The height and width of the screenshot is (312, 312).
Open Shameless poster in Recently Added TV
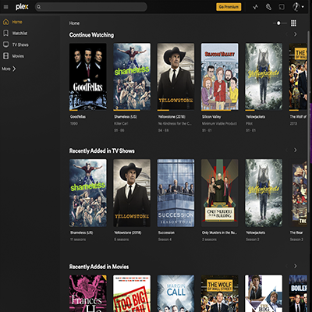pyautogui.click(x=88, y=193)
